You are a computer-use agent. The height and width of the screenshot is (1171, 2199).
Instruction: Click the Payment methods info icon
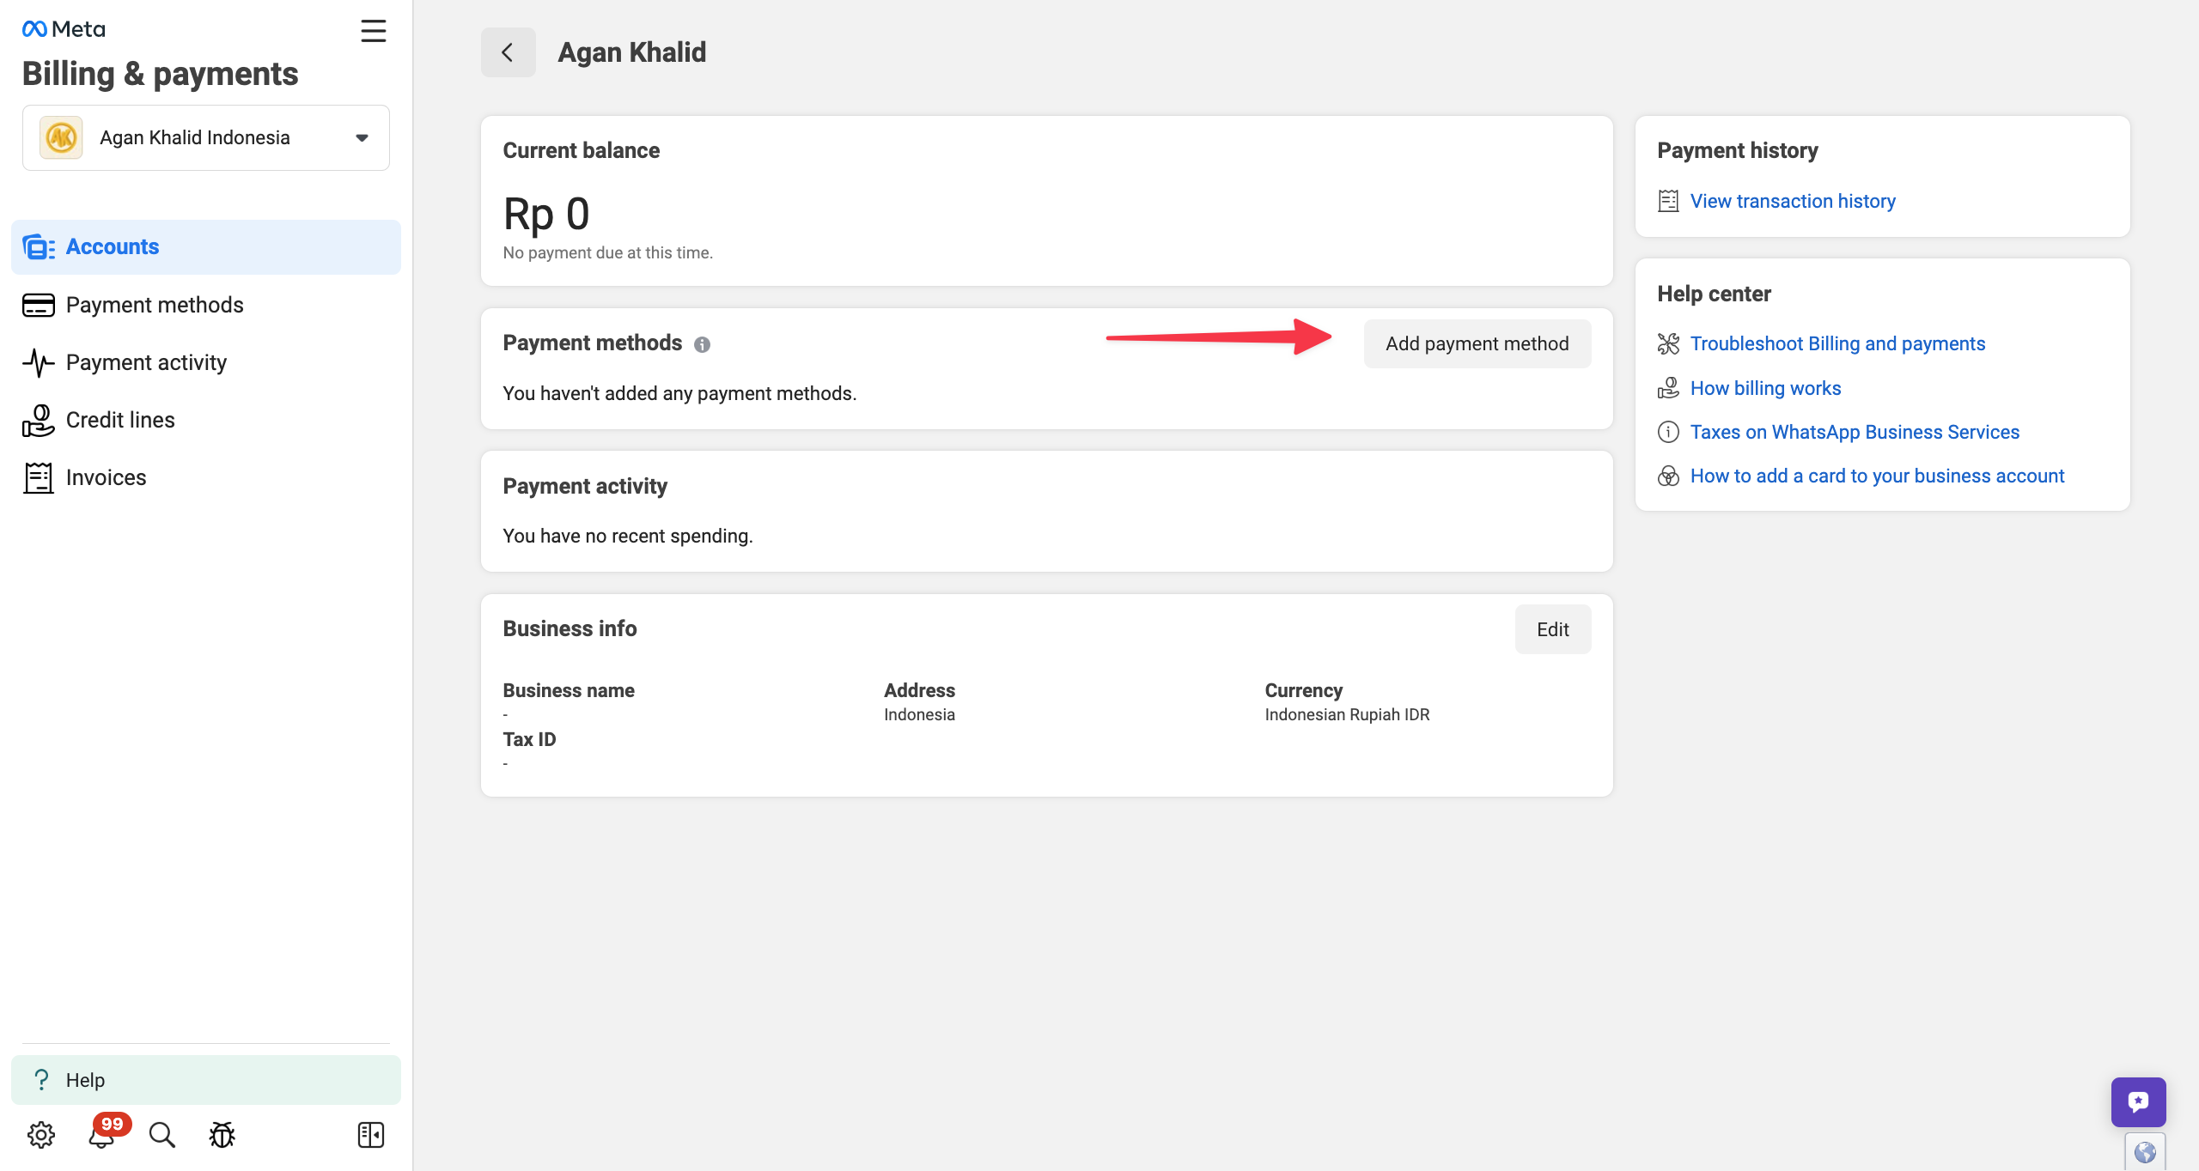click(702, 344)
